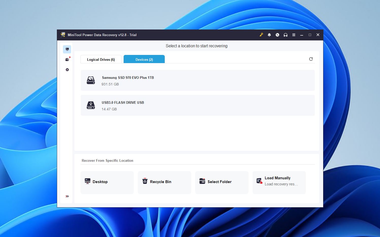Select the Samsung SSD 970 EVO Plus drive
The width and height of the screenshot is (380, 237).
(x=197, y=80)
